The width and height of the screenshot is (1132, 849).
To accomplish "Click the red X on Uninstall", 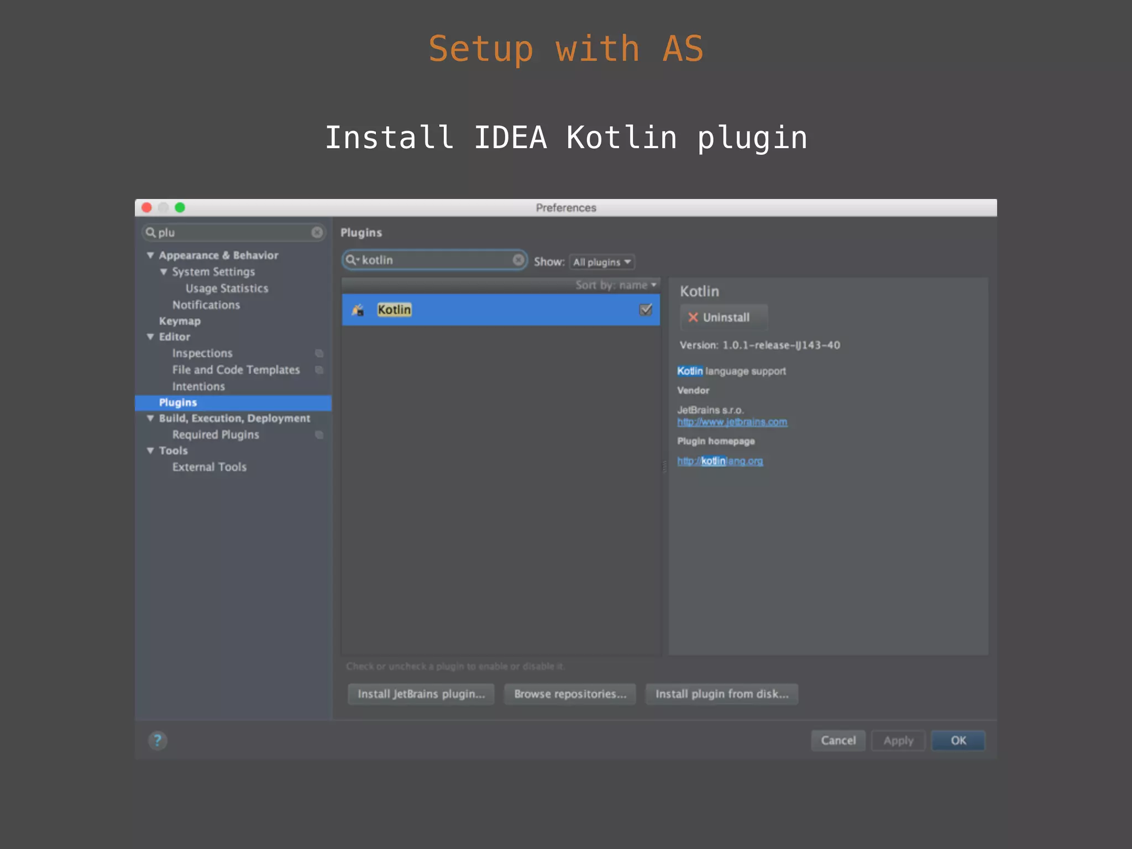I will [x=693, y=317].
